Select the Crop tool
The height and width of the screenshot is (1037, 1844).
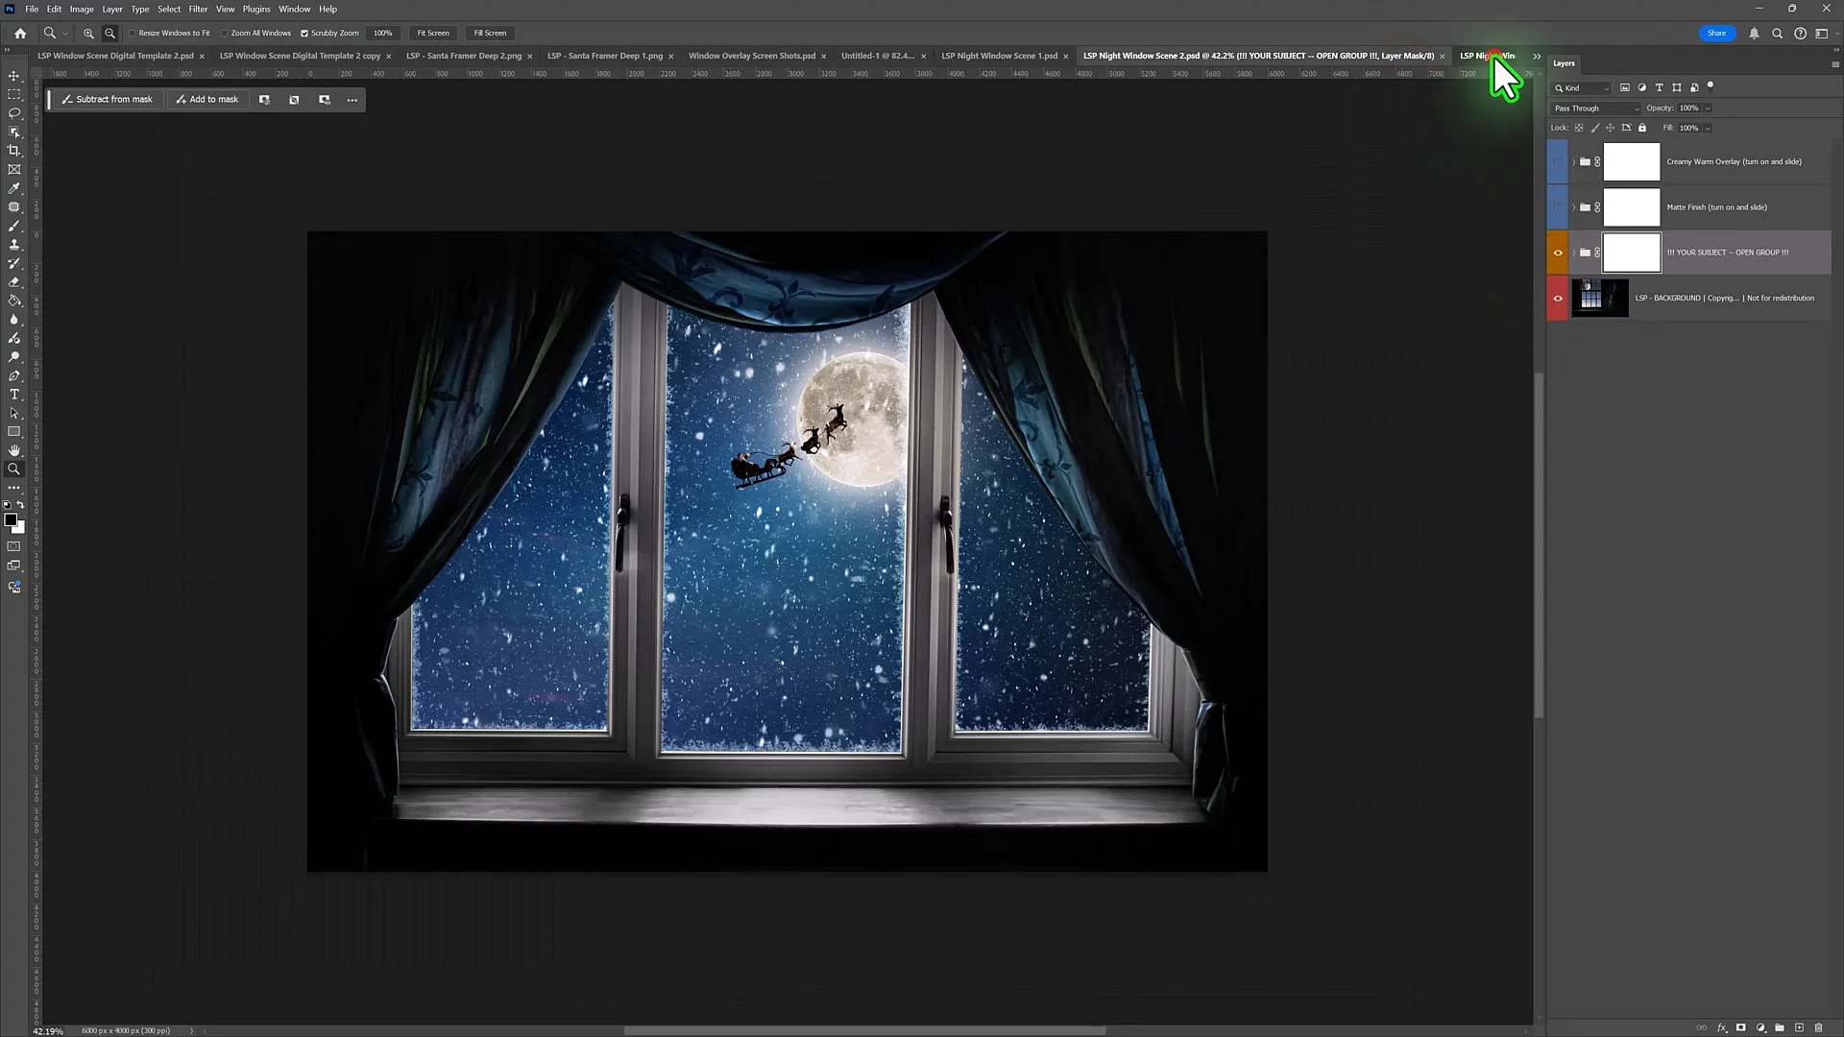coord(14,151)
